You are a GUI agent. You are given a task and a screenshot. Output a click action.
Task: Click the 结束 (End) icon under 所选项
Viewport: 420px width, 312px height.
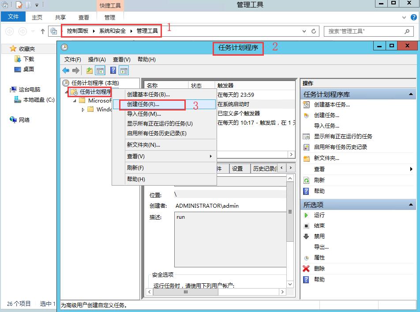pos(306,225)
